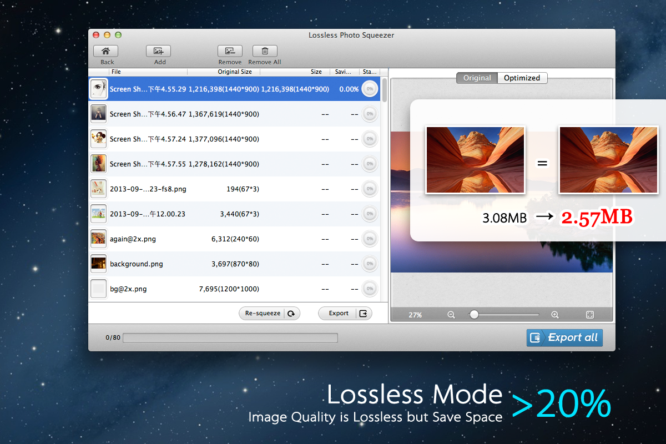666x444 pixels.
Task: Click original size 6,312(240*60)
Action: [x=235, y=239]
